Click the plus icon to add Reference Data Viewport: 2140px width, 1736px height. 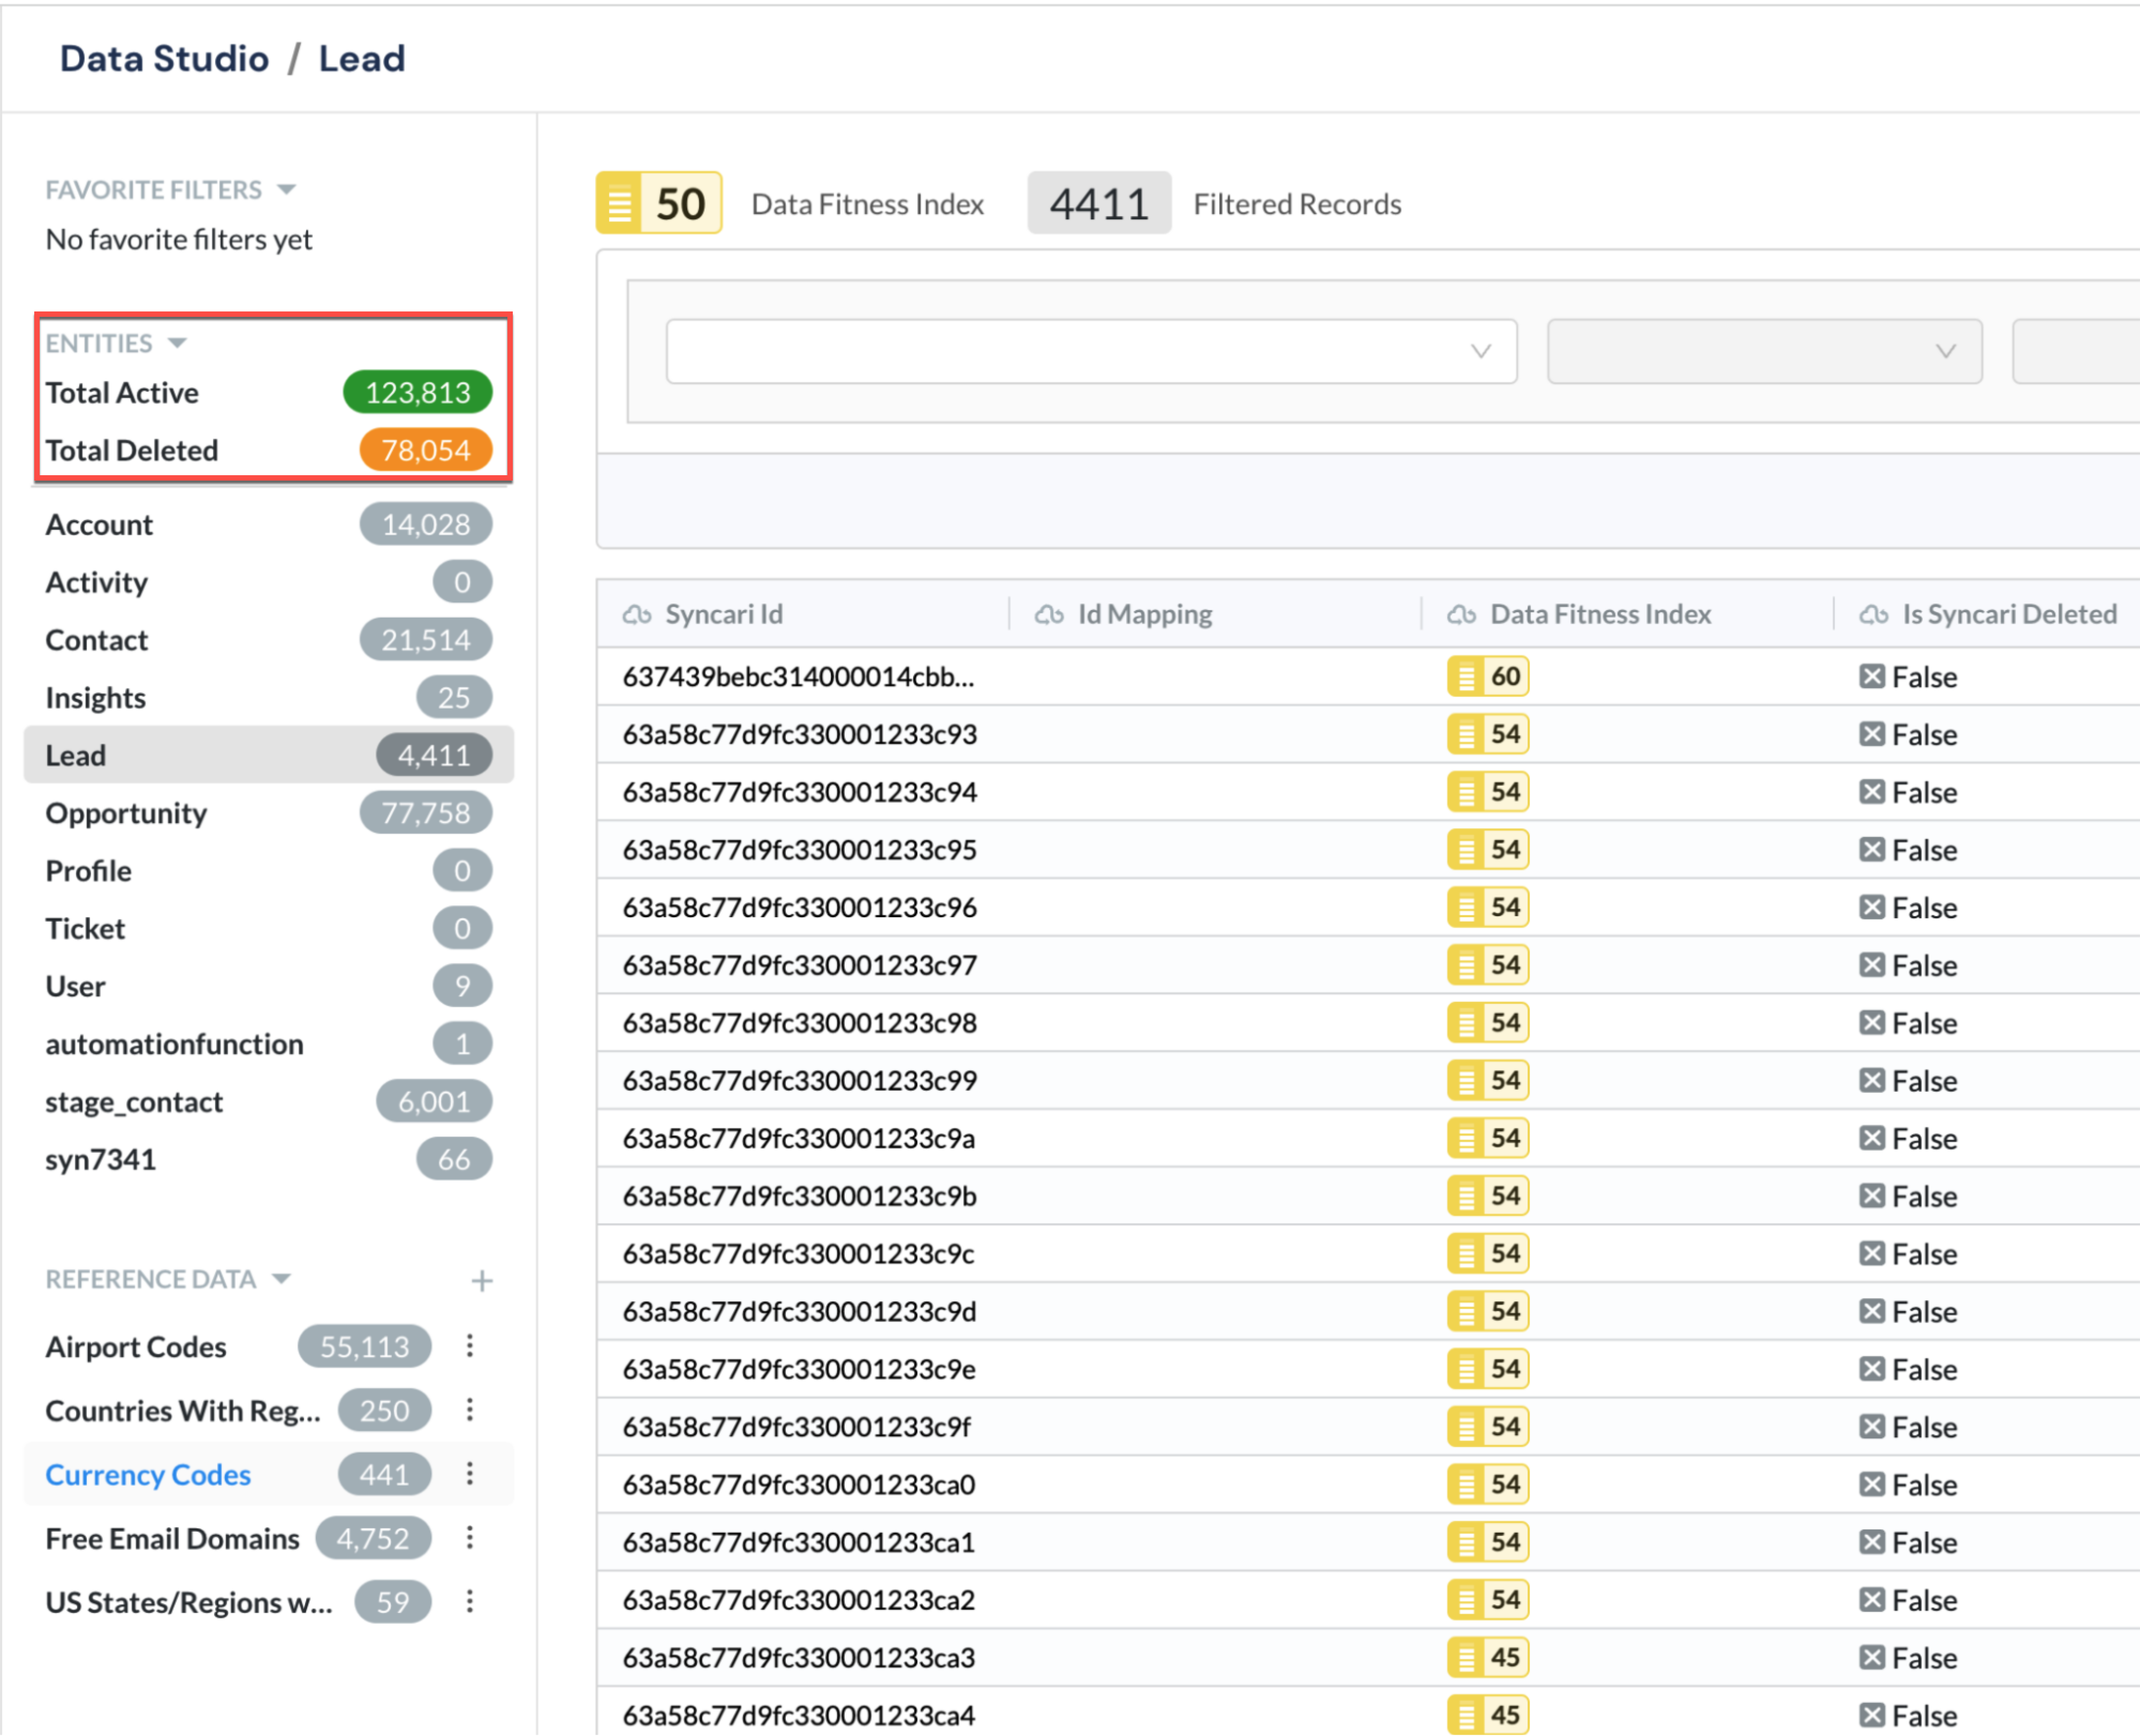point(482,1280)
